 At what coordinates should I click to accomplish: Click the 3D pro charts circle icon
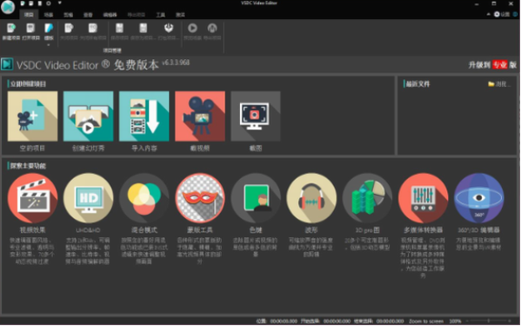pyautogui.click(x=367, y=198)
